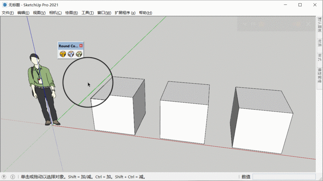Click the 数值 measurements input box
Image resolution: width=323 pixels, height=181 pixels.
[x=284, y=177]
